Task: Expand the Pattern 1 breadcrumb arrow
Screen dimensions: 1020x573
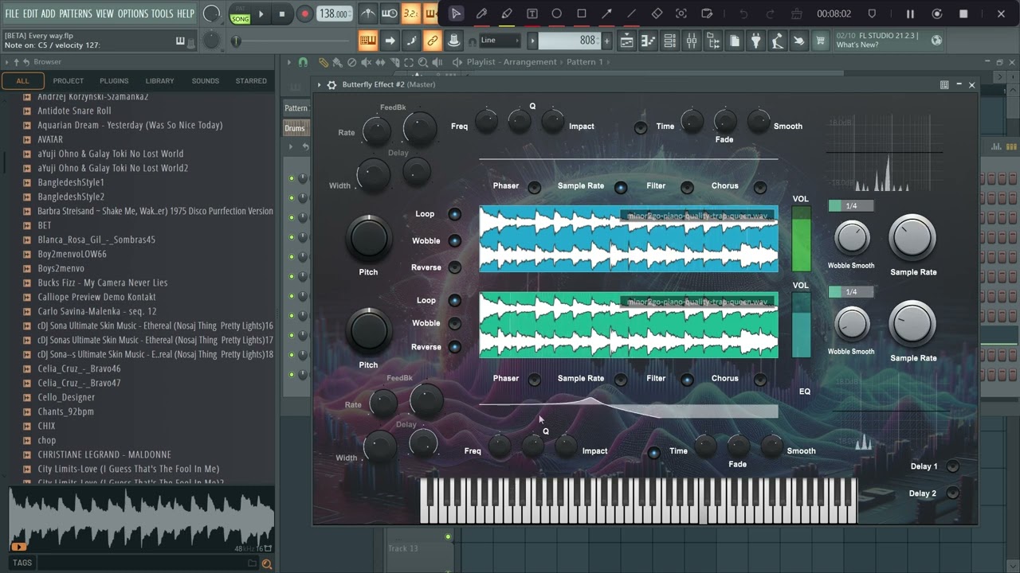Action: [x=609, y=62]
